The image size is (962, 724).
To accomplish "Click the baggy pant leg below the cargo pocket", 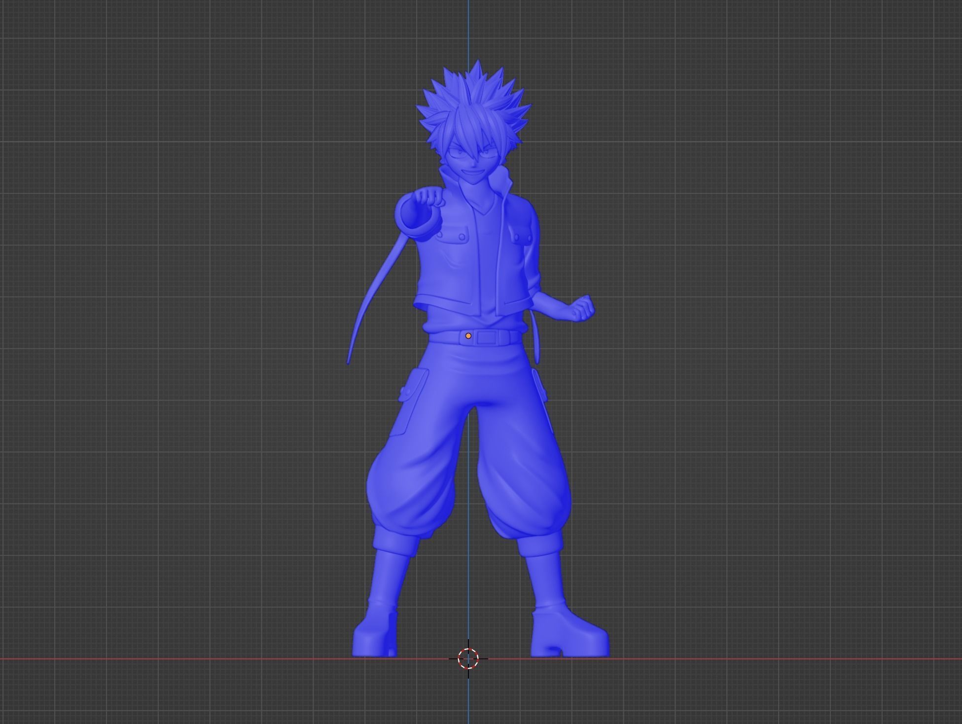I will [x=409, y=488].
